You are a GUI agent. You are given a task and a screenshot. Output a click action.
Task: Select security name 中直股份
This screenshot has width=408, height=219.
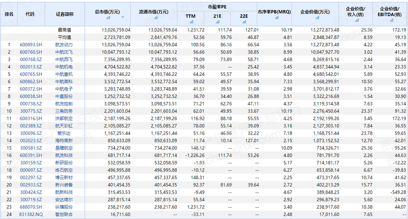64,96
